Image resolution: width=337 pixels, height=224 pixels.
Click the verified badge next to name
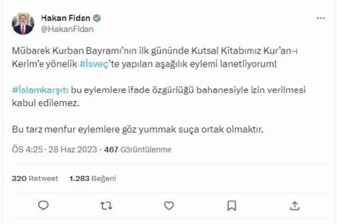pos(97,18)
